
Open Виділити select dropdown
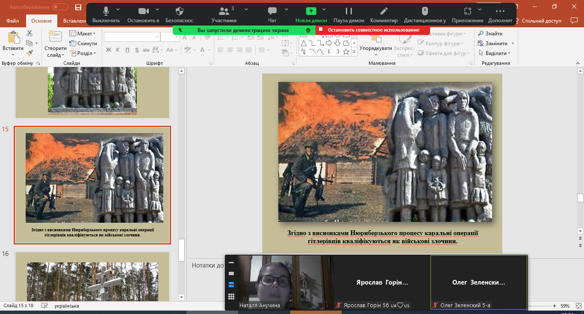pyautogui.click(x=494, y=53)
